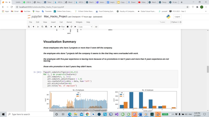Open the FCIS 2023 - Year 2 bookmark
The height and width of the screenshot is (117, 209).
tap(178, 11)
